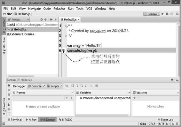Stop the debug session square icon
Screen dimensions: 181x127
pos(9,99)
